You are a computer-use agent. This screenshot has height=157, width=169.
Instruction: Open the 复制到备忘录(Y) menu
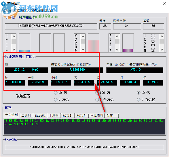point(15,10)
